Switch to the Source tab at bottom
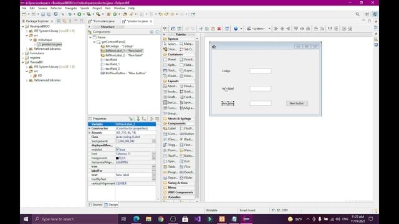 (95, 205)
